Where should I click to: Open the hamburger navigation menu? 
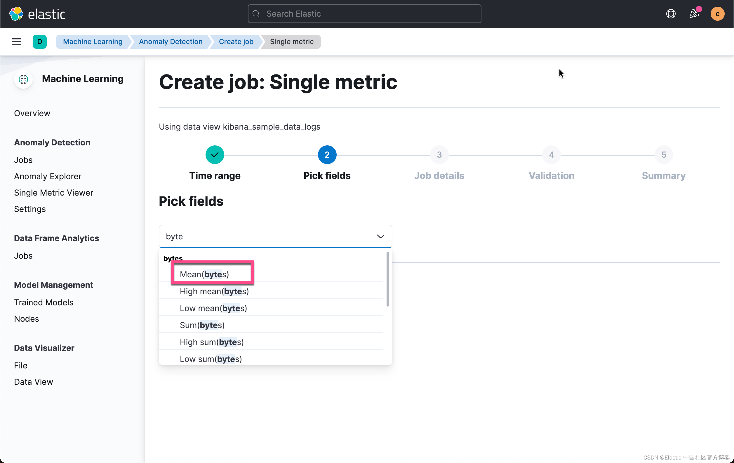[16, 42]
